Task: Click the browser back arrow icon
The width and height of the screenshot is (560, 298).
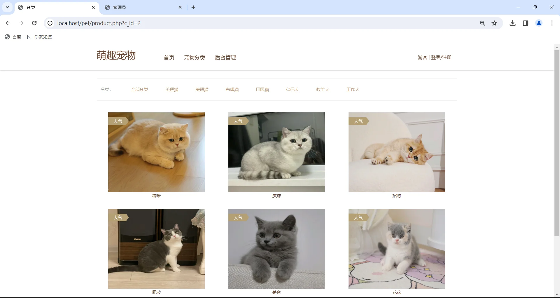Action: click(x=8, y=23)
